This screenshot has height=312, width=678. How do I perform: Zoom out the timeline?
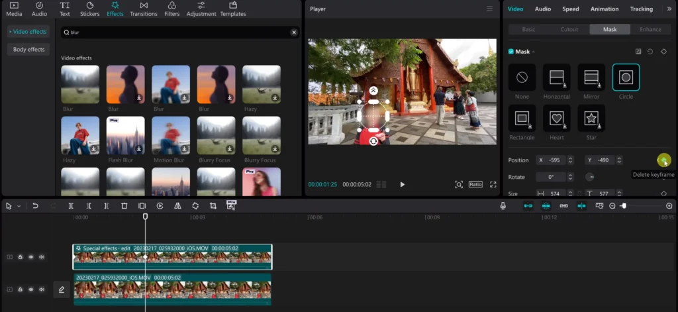click(612, 206)
